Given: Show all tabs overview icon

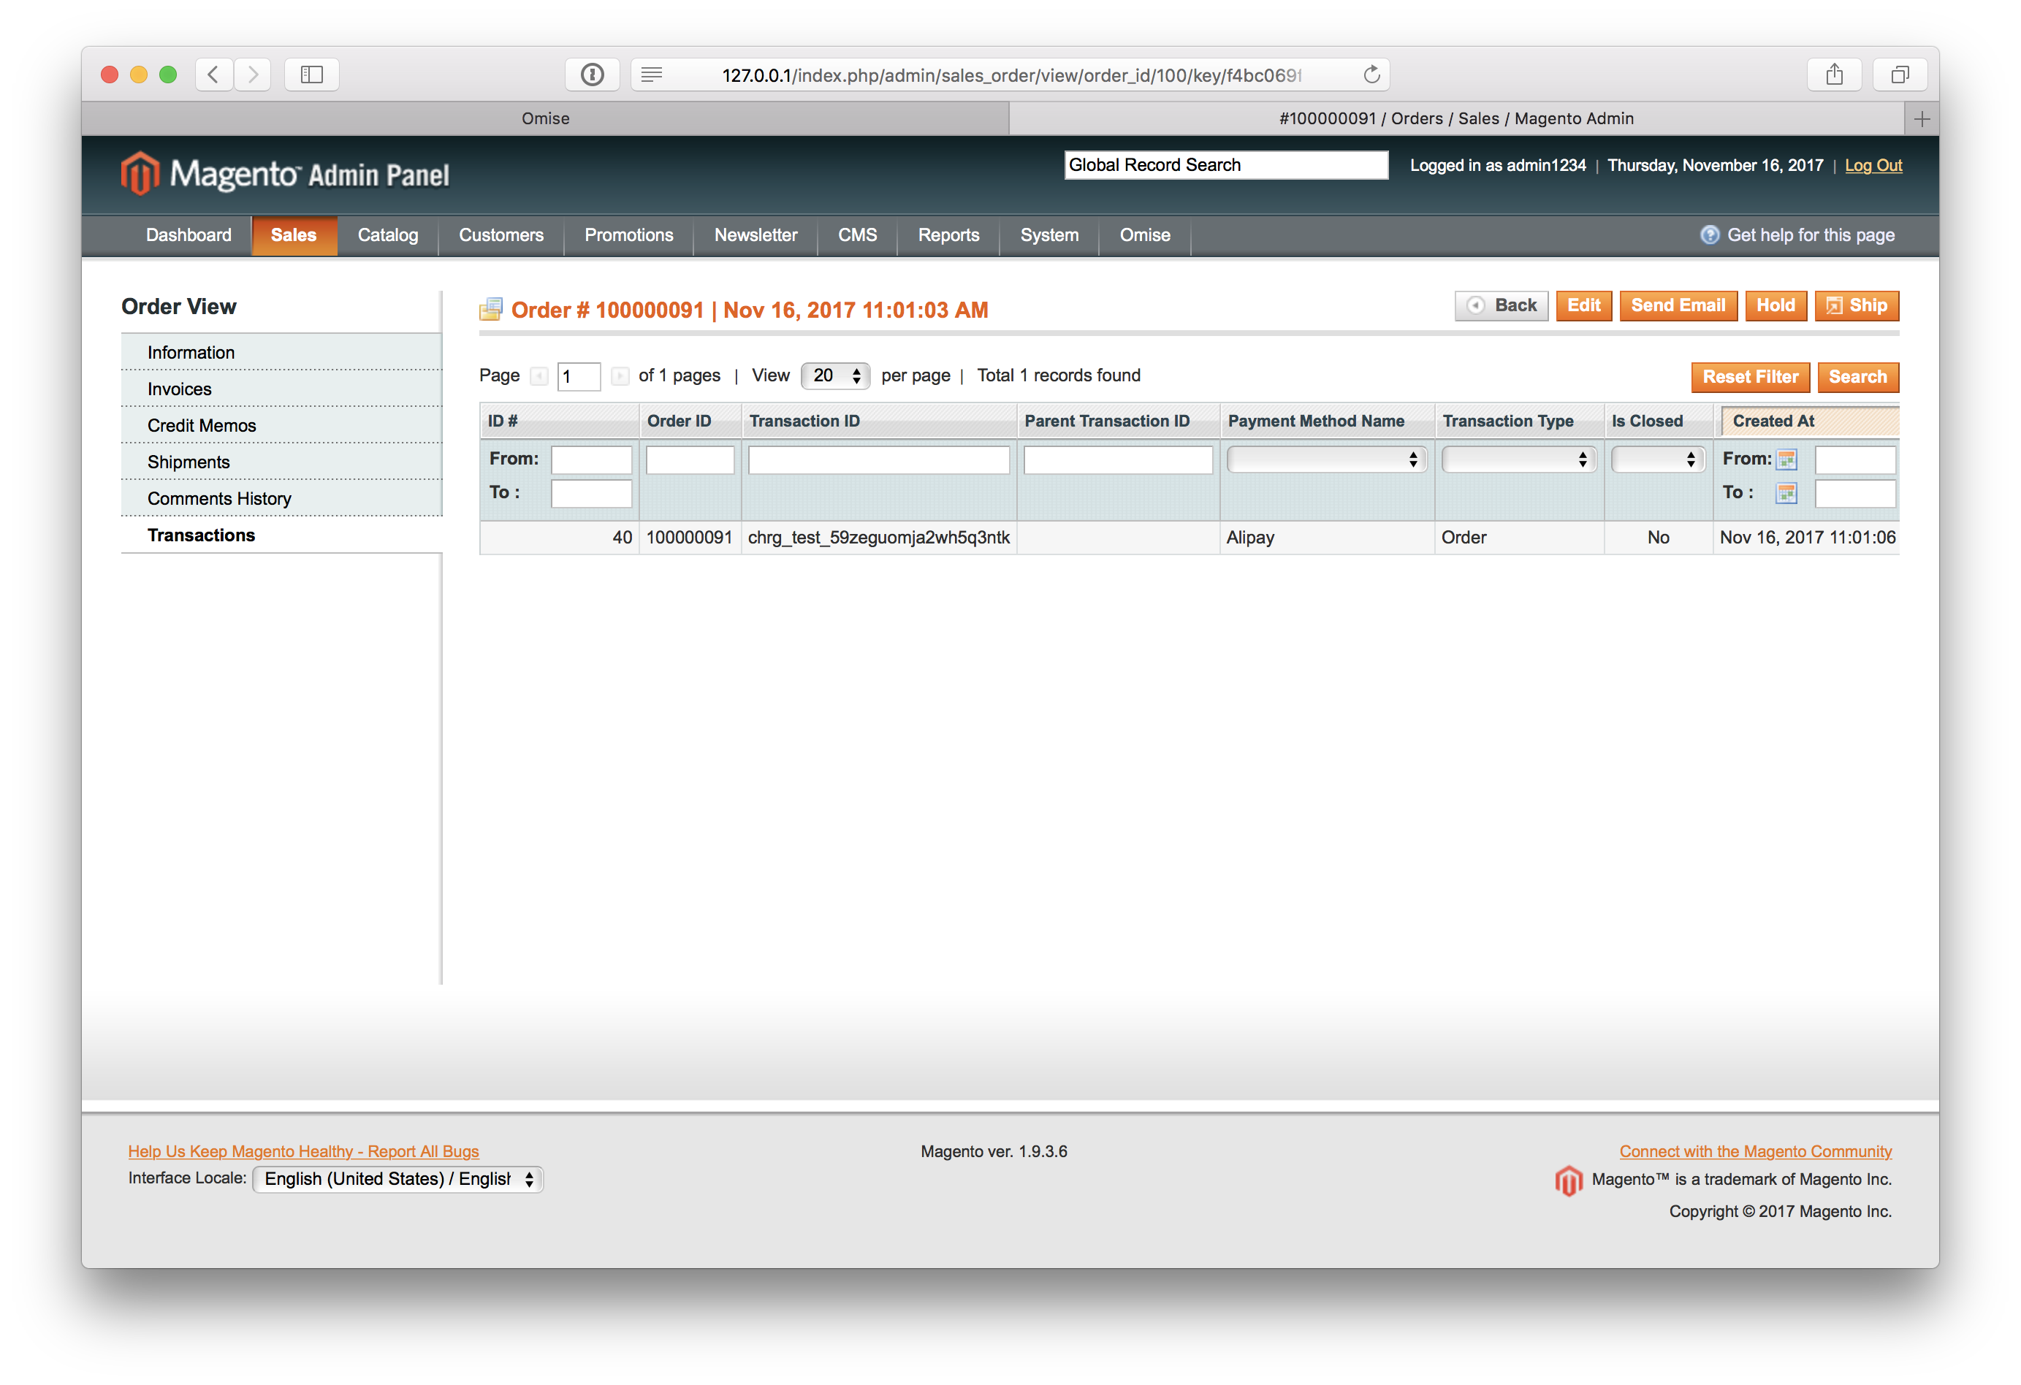Looking at the screenshot, I should coord(1900,75).
